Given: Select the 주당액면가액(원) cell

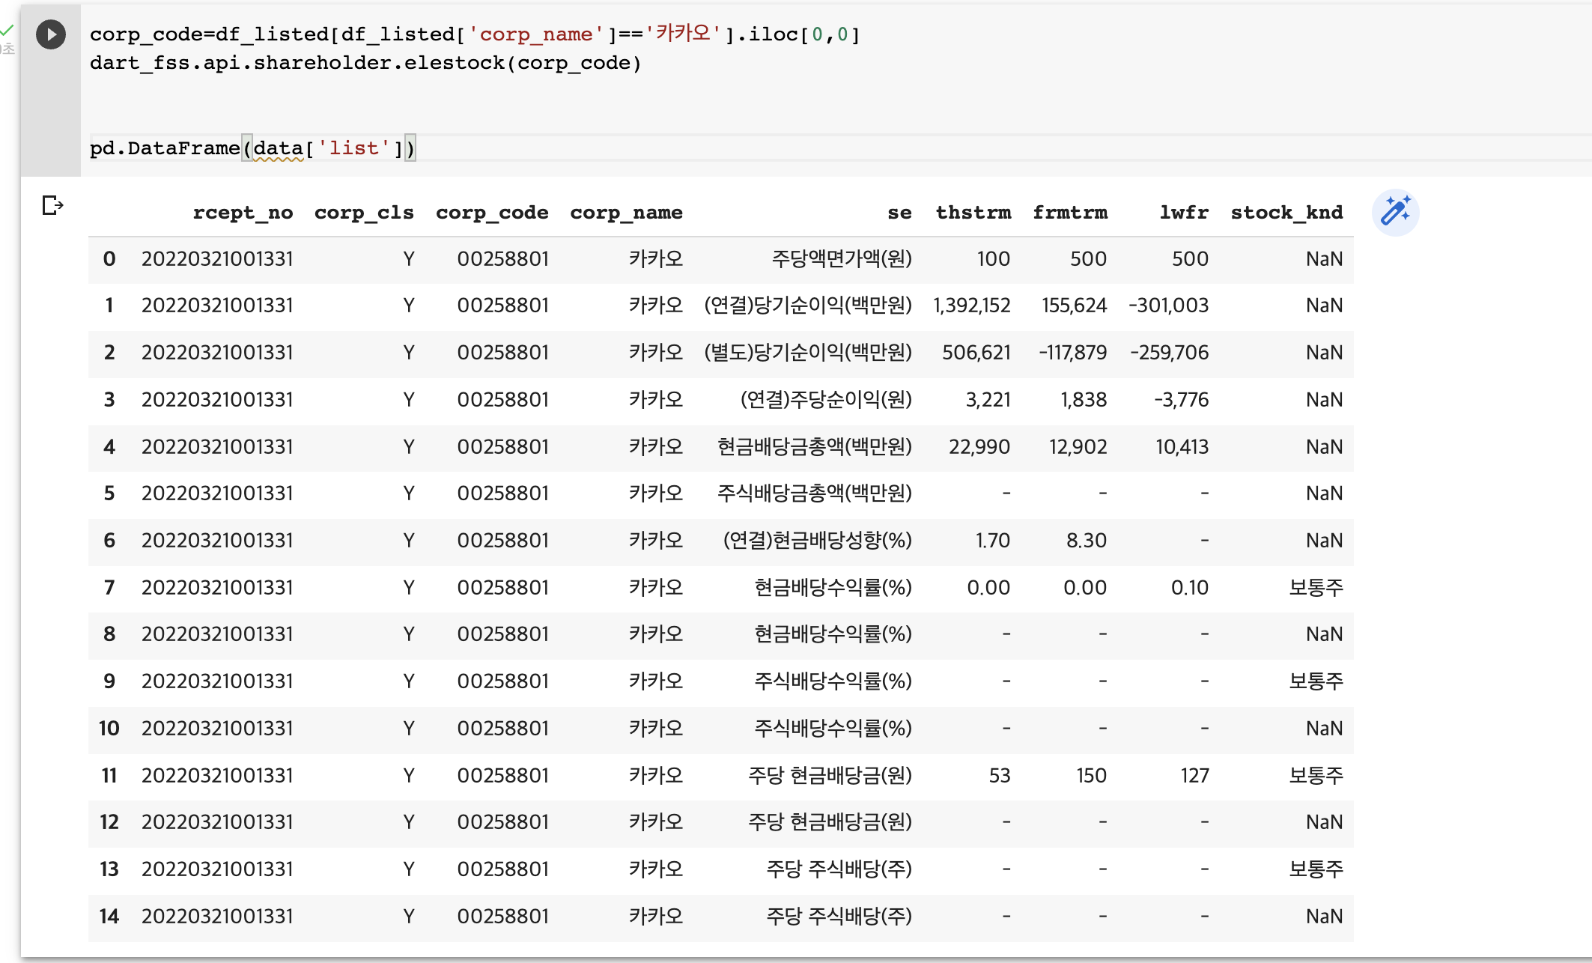Looking at the screenshot, I should [x=842, y=259].
